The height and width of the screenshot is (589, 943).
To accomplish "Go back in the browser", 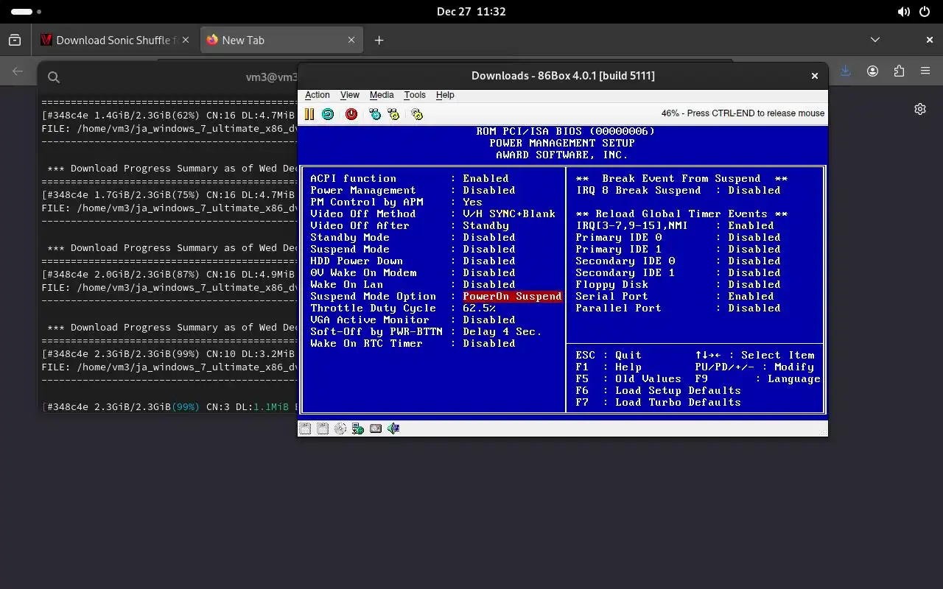I will click(x=18, y=71).
